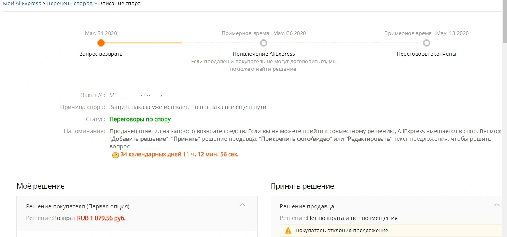This screenshot has width=507, height=237.
Task: Click the Переговоры окончены step circle
Action: click(x=427, y=43)
